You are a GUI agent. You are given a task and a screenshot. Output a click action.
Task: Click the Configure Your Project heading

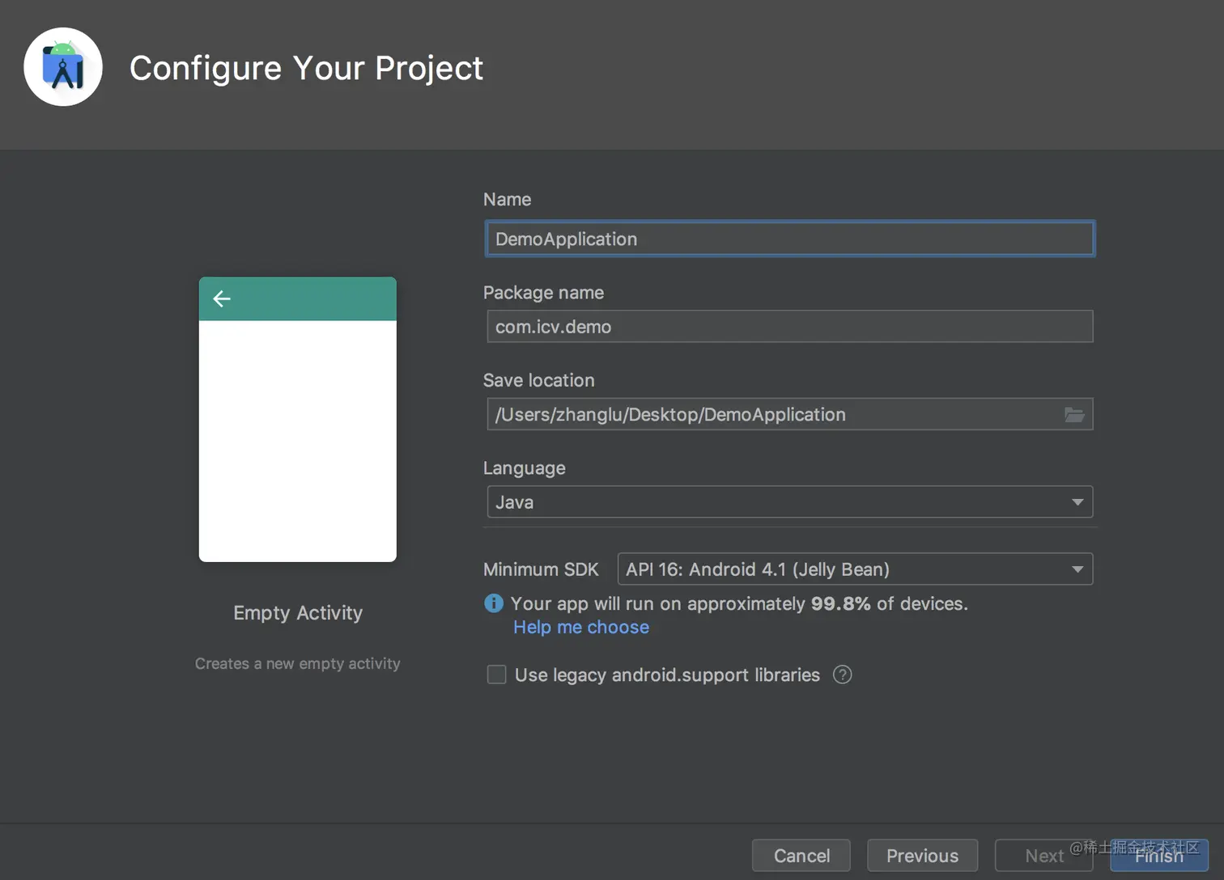[306, 68]
